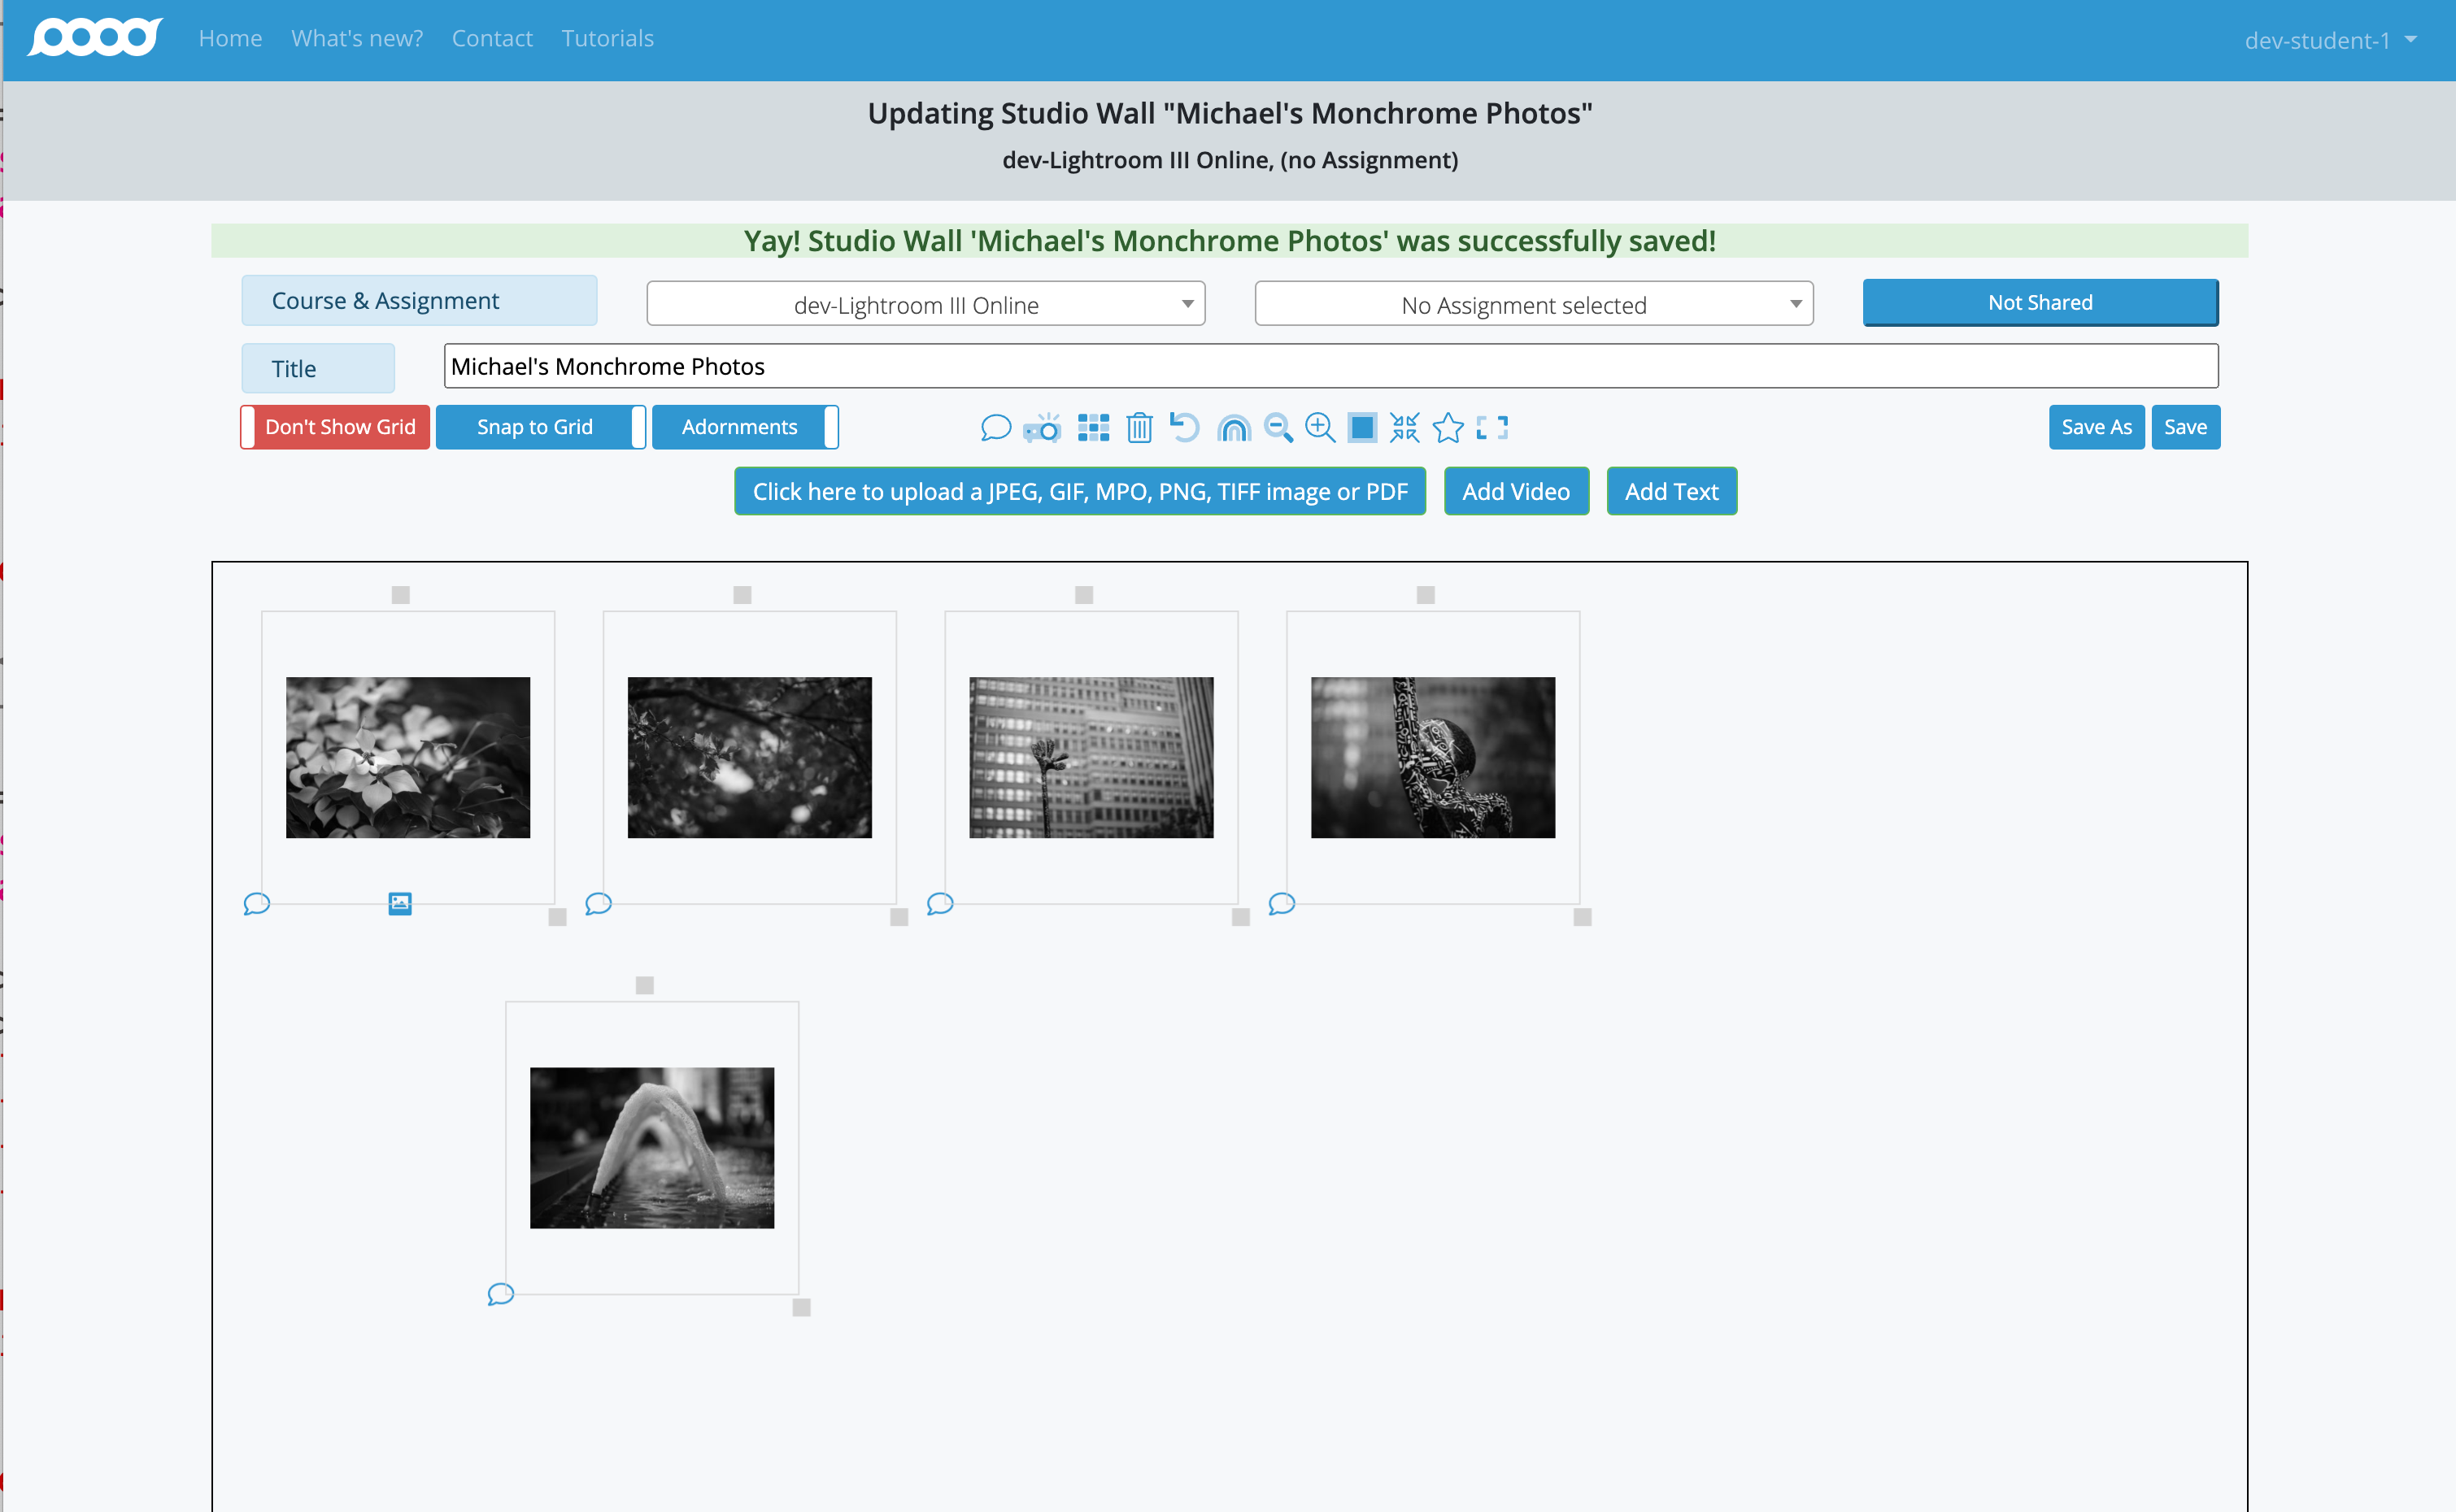Open the Contact page
The width and height of the screenshot is (2456, 1512).
(x=492, y=38)
